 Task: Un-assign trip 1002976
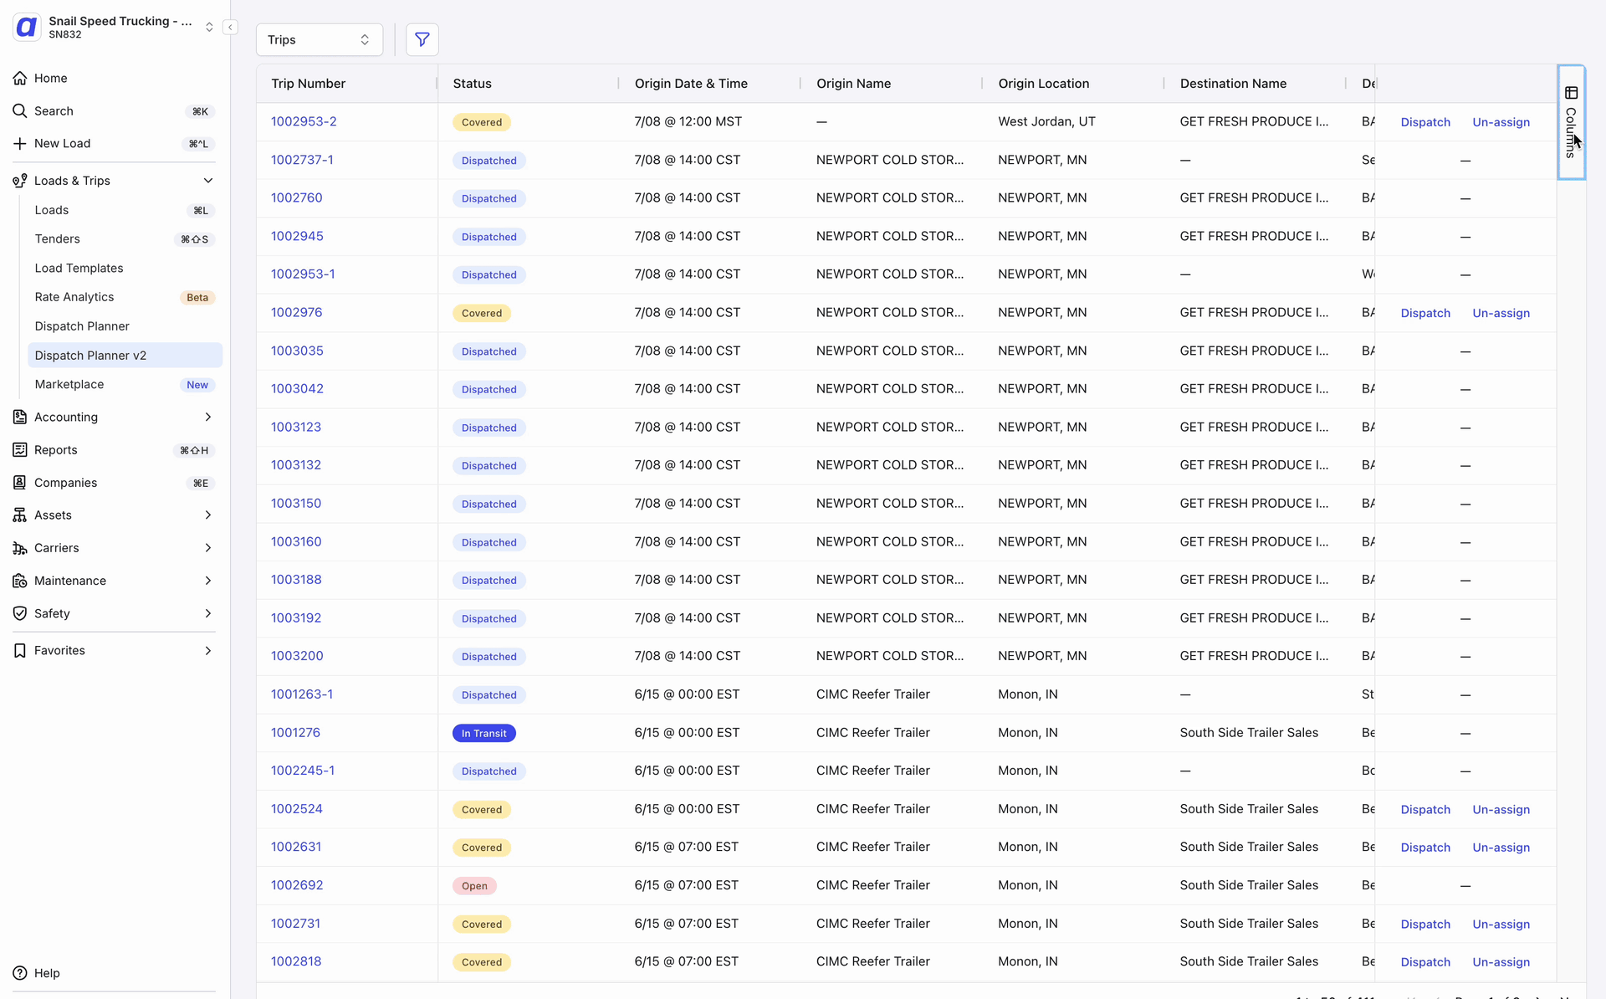1501,313
